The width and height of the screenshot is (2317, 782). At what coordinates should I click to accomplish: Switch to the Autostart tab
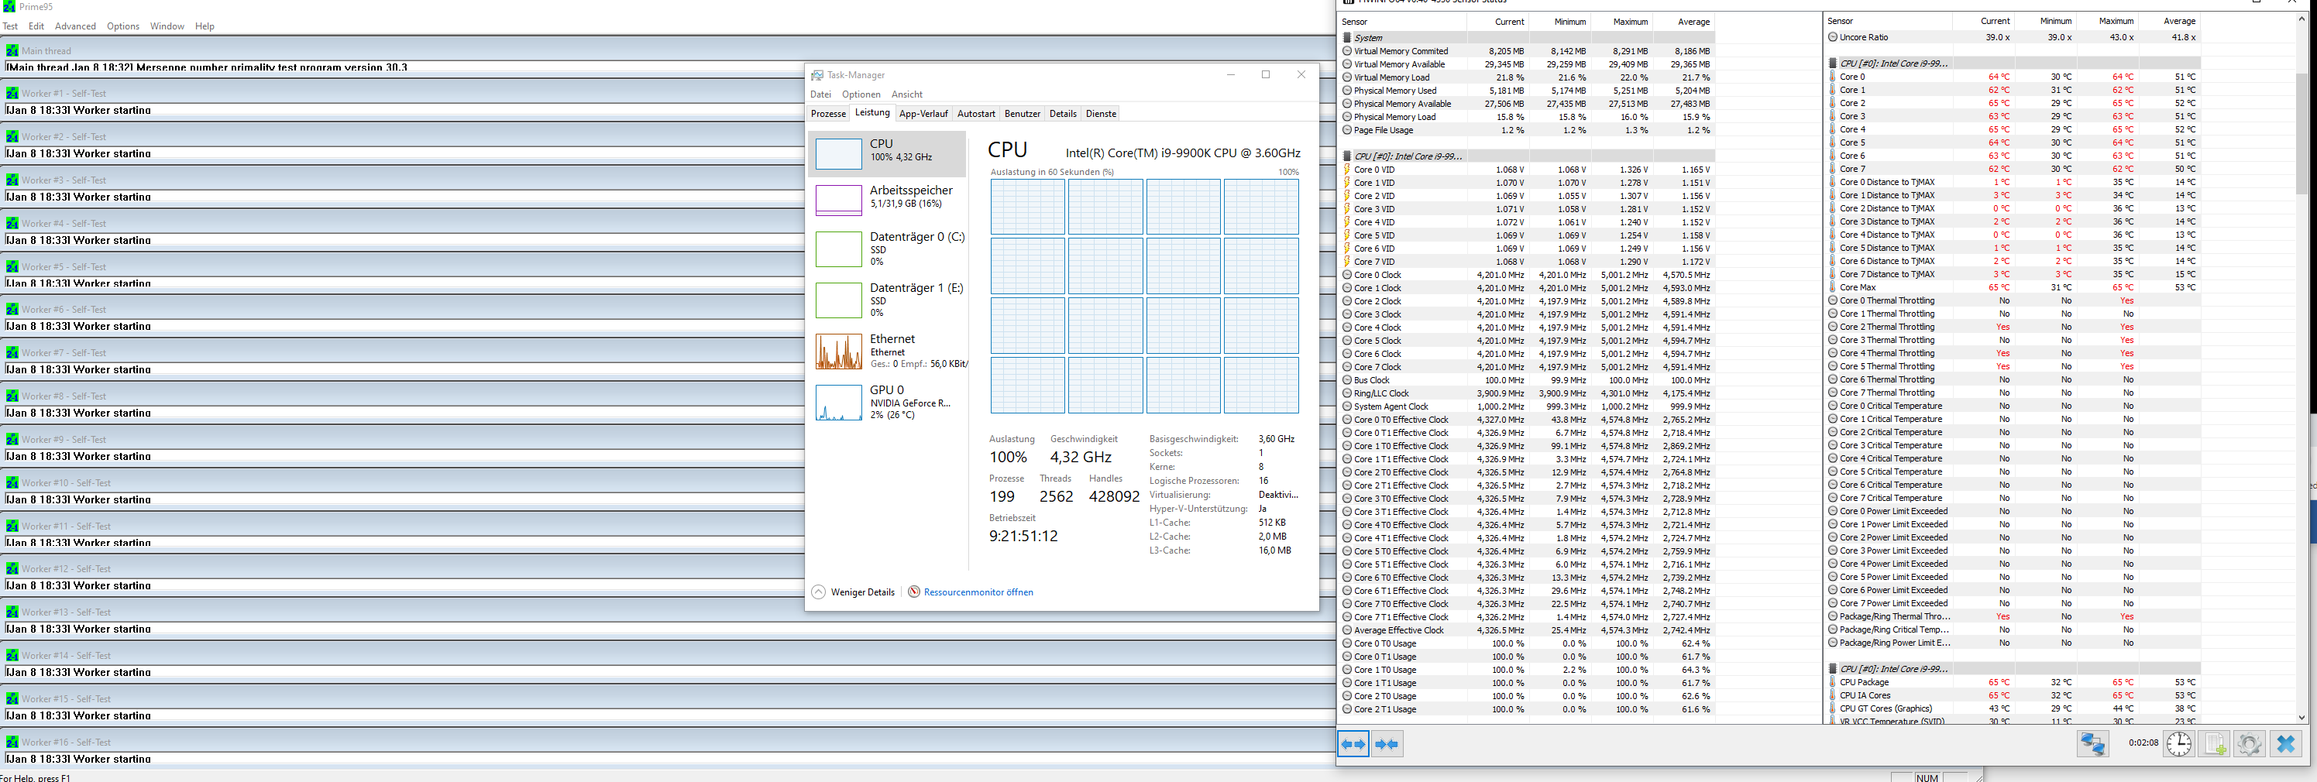coord(976,113)
